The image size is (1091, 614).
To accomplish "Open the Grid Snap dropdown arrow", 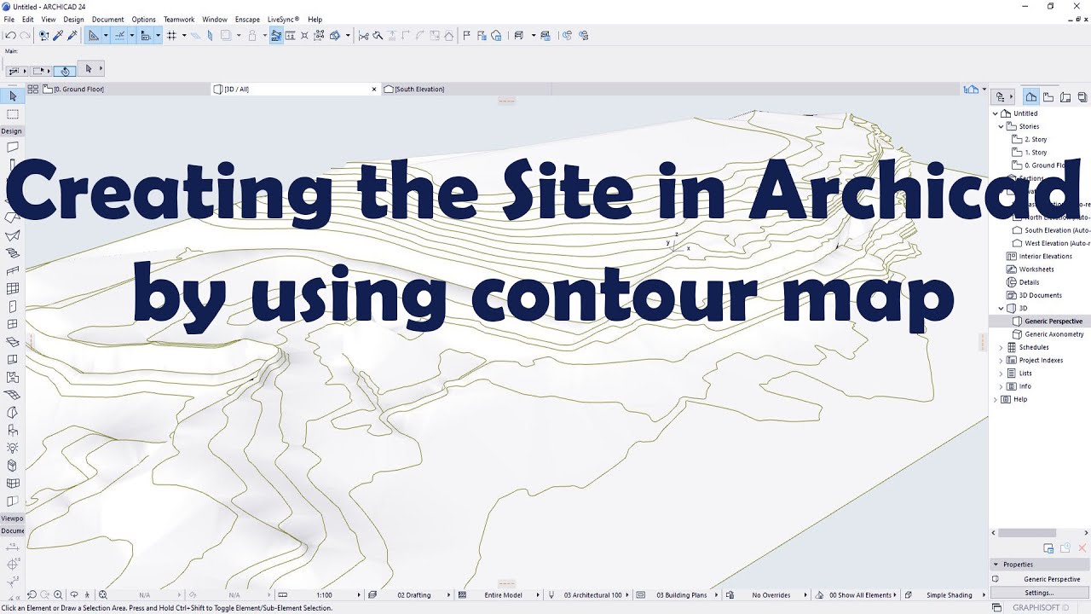I will pyautogui.click(x=183, y=36).
